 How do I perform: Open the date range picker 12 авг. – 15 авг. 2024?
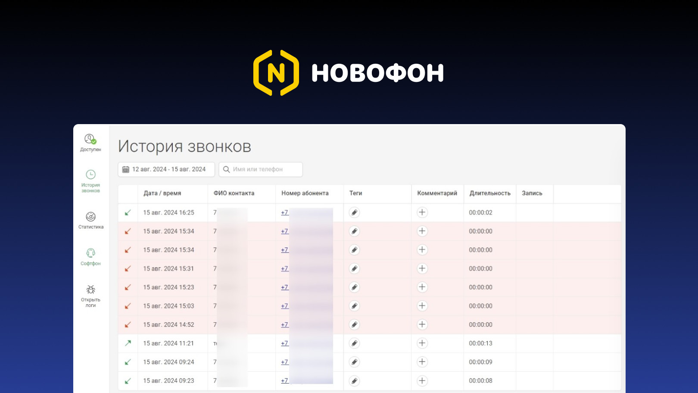(x=166, y=169)
